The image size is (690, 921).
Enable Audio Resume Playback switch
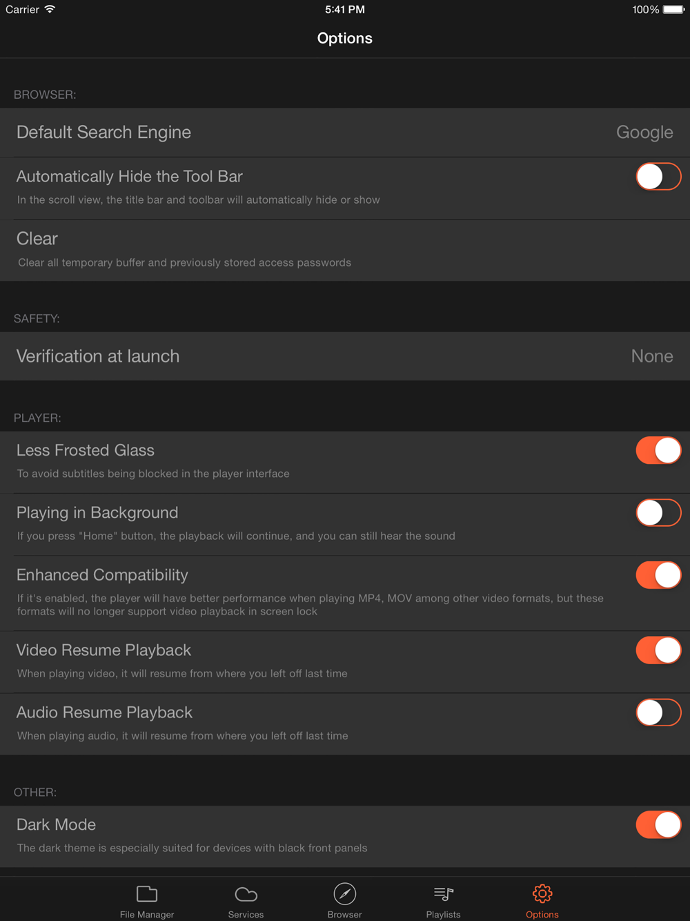pos(658,712)
